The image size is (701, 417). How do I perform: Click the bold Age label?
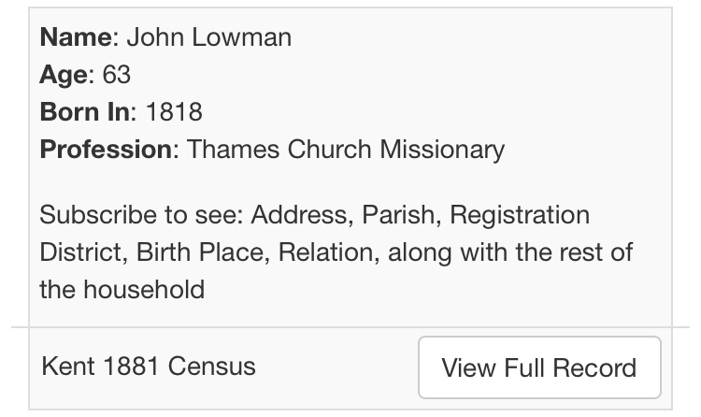pos(64,75)
